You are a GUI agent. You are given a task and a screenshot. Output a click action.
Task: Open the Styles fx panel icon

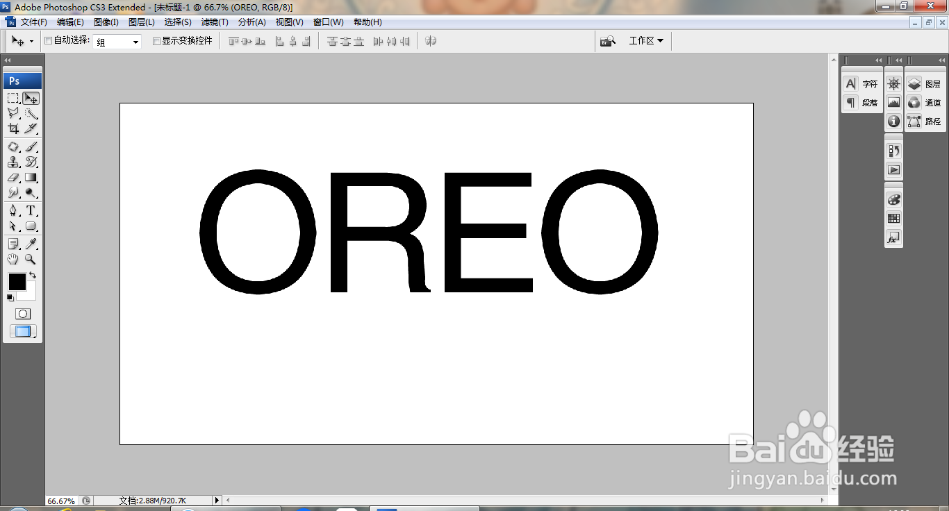894,237
